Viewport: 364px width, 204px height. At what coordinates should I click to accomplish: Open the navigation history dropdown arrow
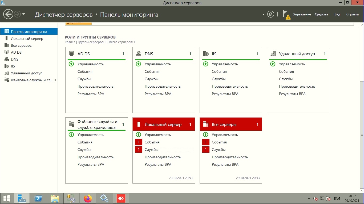click(24, 14)
